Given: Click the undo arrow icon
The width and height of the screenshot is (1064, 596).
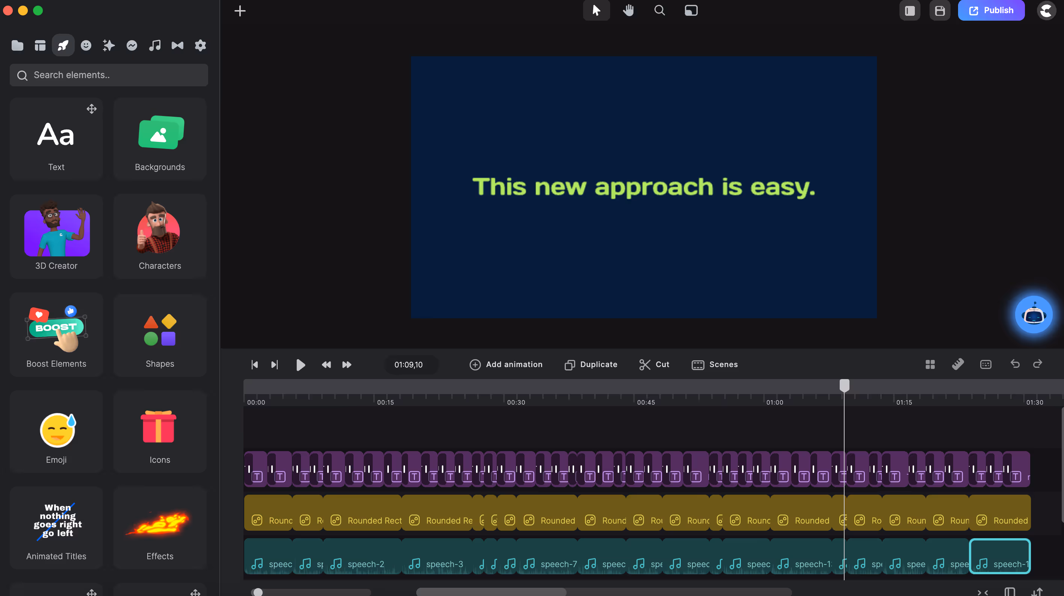Looking at the screenshot, I should tap(1015, 364).
